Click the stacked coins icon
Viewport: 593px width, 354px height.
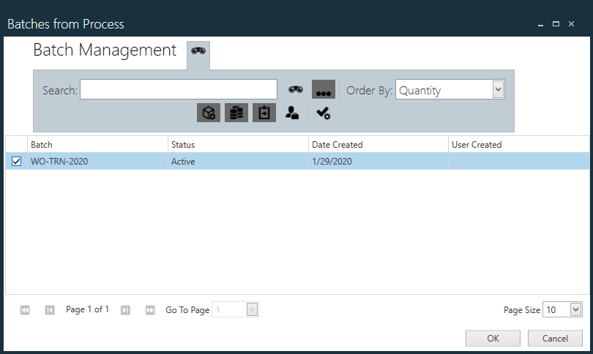(236, 113)
